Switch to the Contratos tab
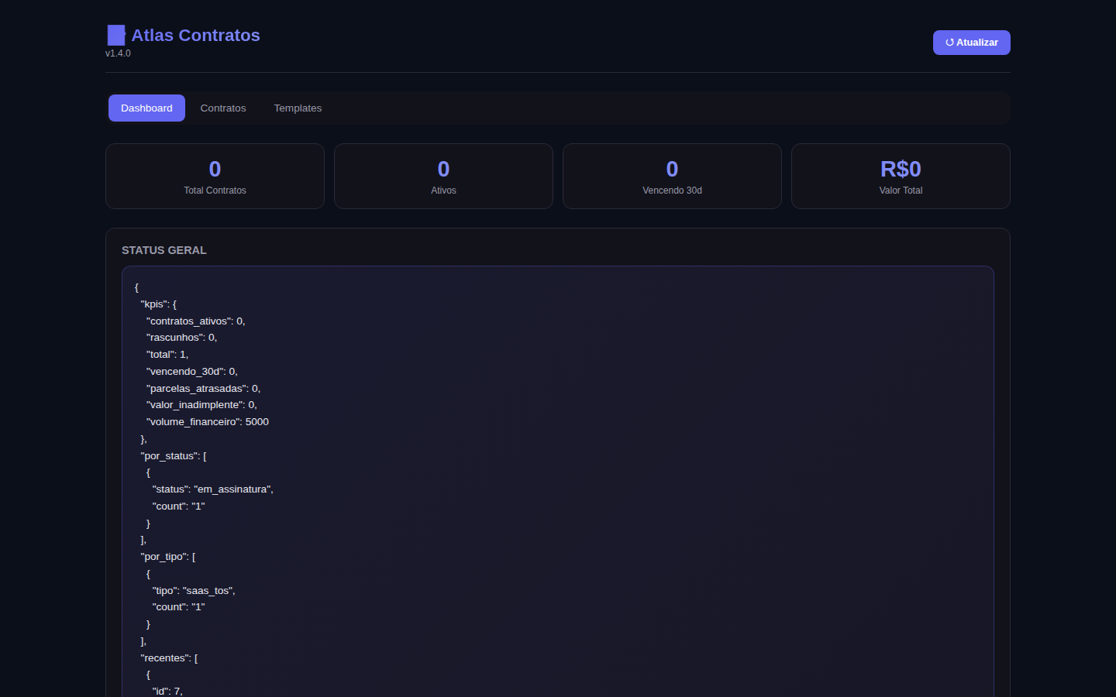This screenshot has height=697, width=1116. [x=223, y=108]
